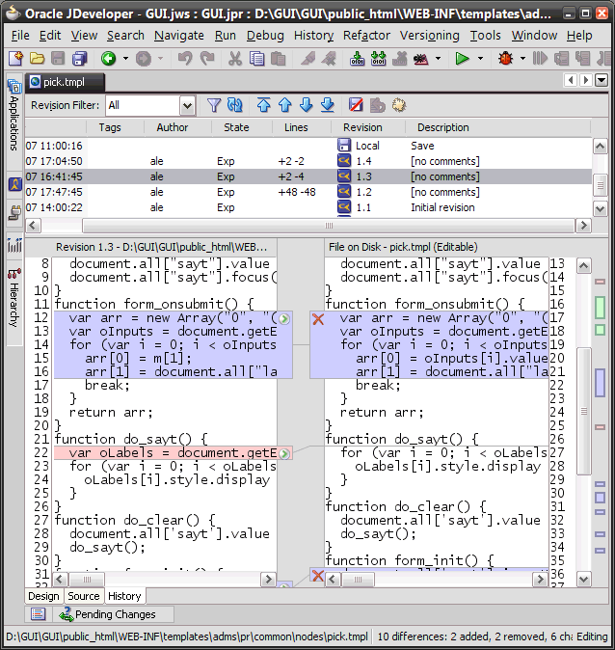Image resolution: width=615 pixels, height=650 pixels.
Task: Apply the line 22 change with green arrow
Action: coord(284,452)
